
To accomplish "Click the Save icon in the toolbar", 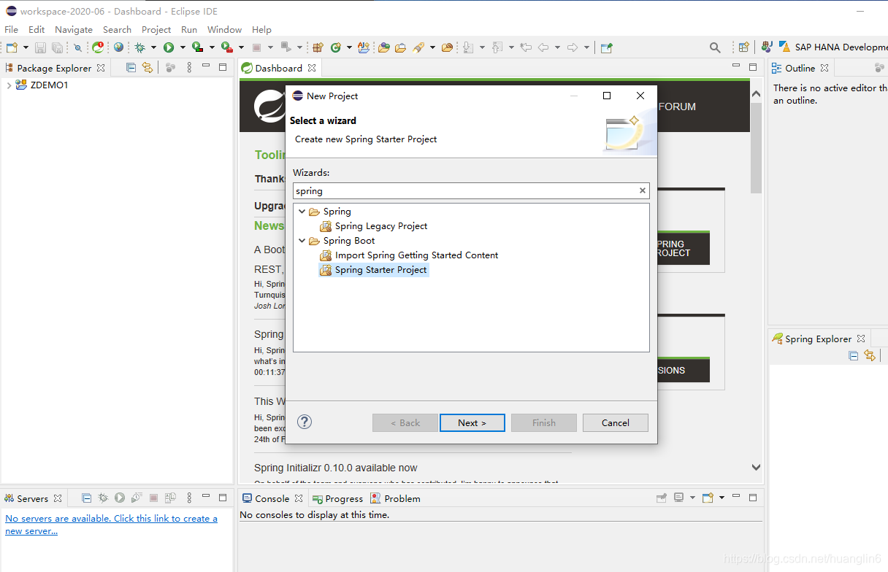I will pos(39,47).
